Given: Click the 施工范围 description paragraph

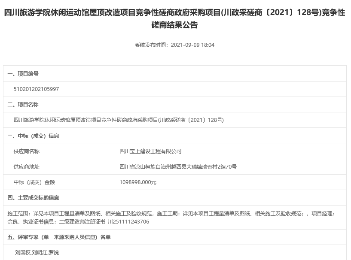Looking at the screenshot, I should (171, 218).
